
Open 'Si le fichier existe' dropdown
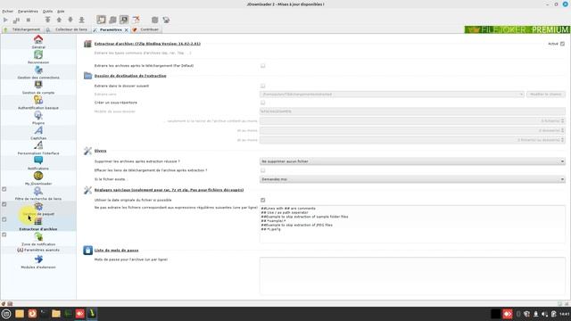coord(412,179)
